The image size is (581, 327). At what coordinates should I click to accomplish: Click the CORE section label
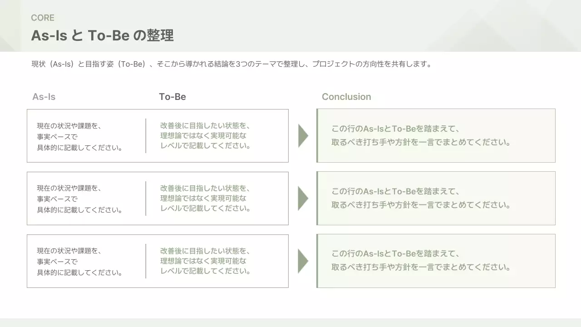pyautogui.click(x=43, y=18)
